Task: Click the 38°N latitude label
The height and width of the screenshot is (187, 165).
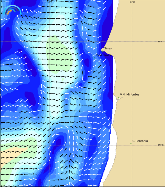Action: tap(160, 42)
